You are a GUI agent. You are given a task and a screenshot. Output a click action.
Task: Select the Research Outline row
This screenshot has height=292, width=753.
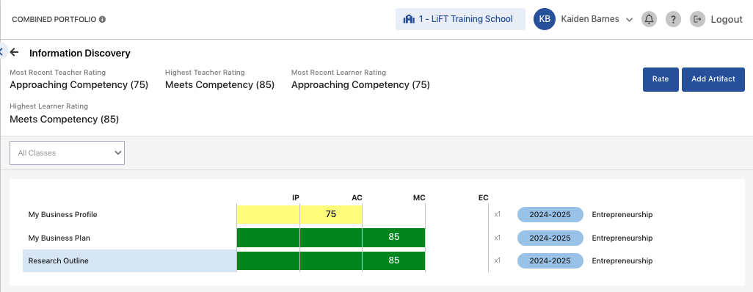click(x=130, y=260)
